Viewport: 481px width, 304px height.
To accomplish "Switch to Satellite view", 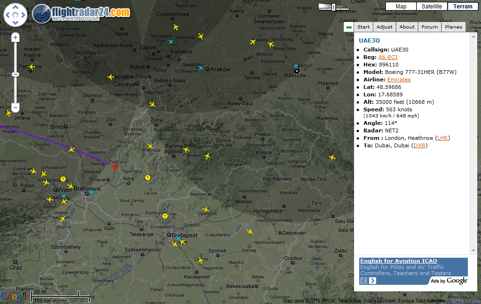I will pyautogui.click(x=432, y=7).
